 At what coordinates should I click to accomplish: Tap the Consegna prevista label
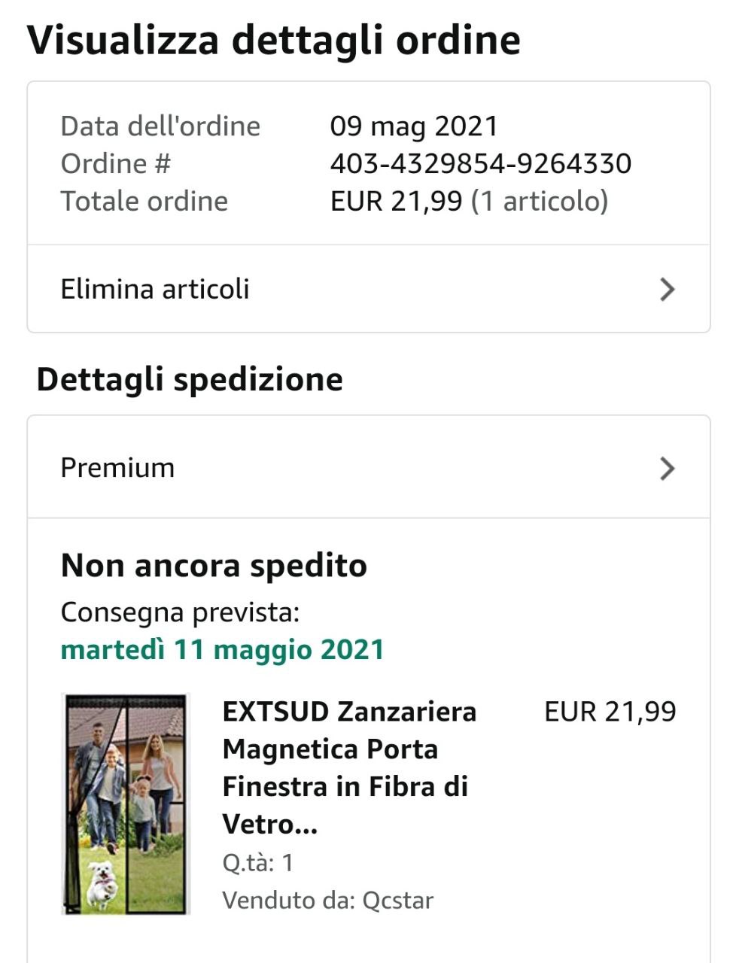click(180, 612)
